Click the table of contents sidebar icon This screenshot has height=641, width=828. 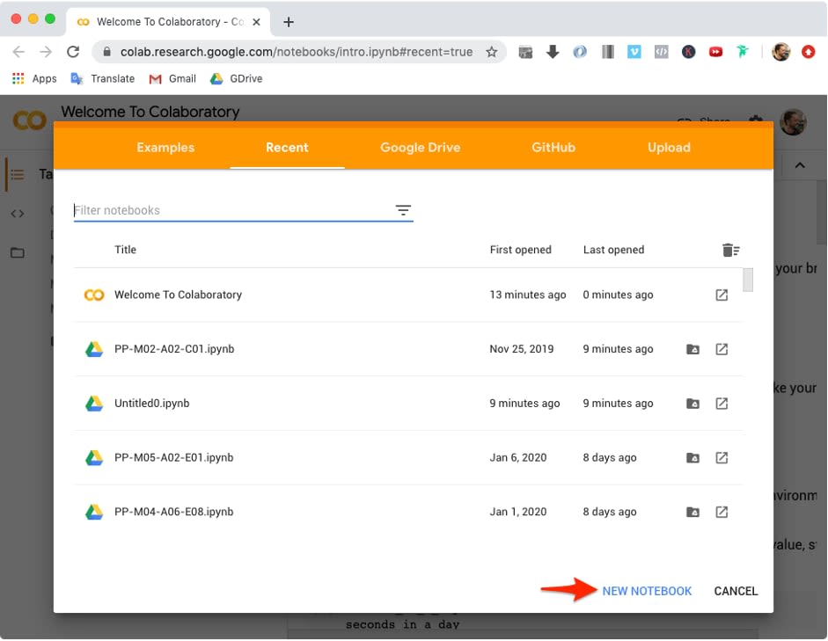pyautogui.click(x=18, y=174)
